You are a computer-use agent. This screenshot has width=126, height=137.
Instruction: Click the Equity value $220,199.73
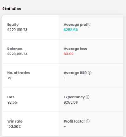pos(17,30)
